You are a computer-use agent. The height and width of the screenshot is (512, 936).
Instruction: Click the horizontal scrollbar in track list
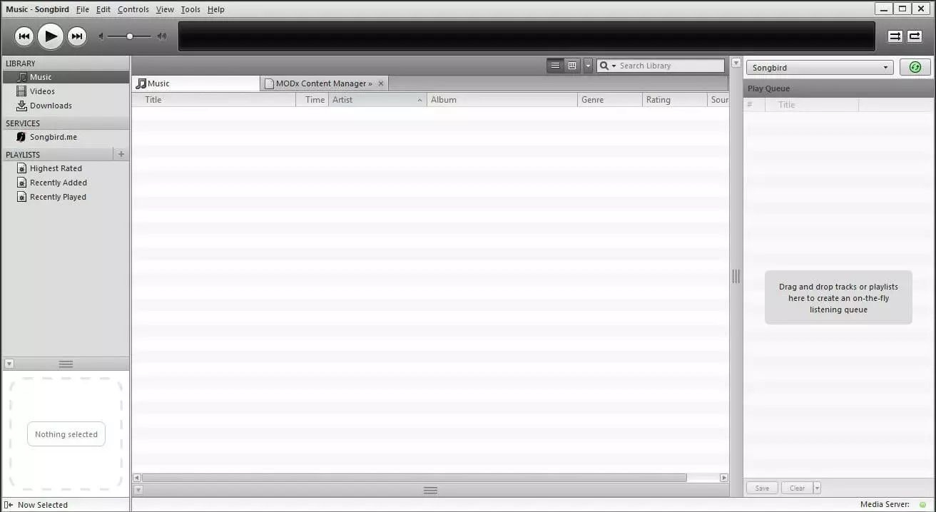[414, 478]
